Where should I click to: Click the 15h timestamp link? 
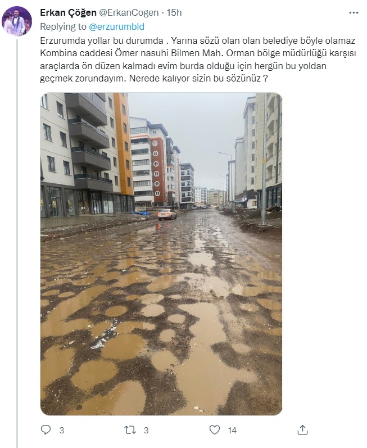(174, 12)
